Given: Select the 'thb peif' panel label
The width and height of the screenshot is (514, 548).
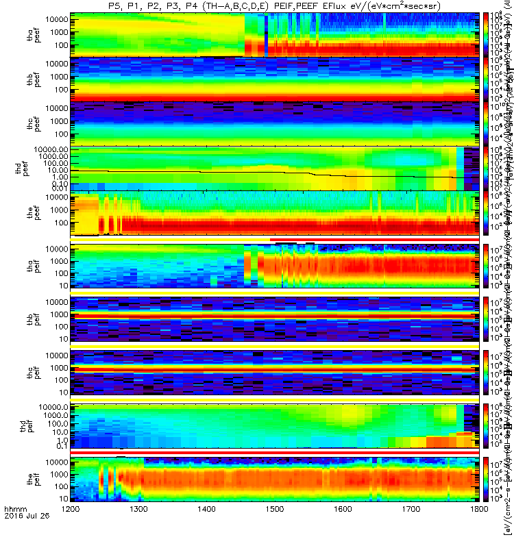Looking at the screenshot, I should click(x=34, y=319).
